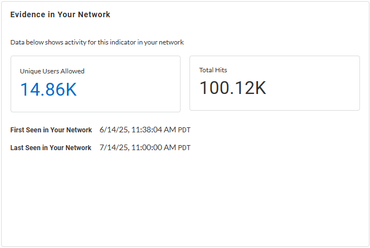This screenshot has height=248, width=370.
Task: Click the "Evidence in Your Network" heading
Action: (x=60, y=15)
